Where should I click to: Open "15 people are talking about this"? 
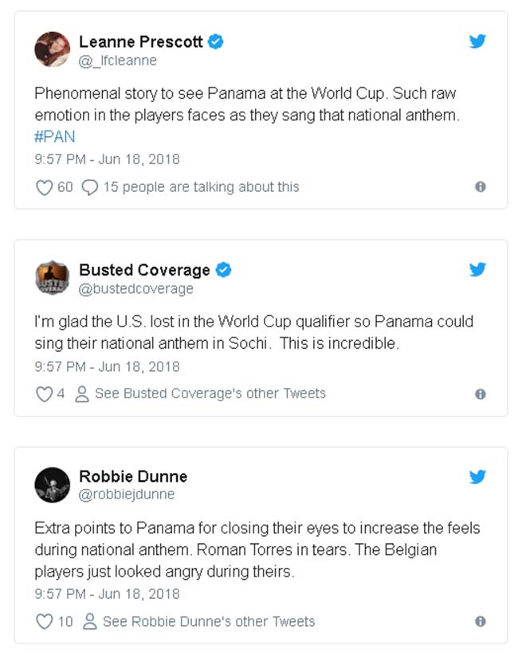click(201, 187)
